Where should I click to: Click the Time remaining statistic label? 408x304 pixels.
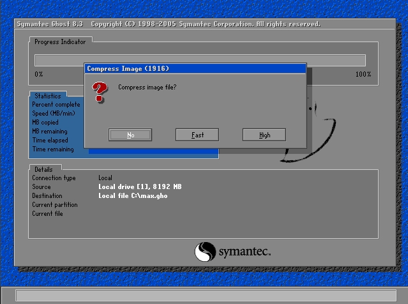coord(52,149)
